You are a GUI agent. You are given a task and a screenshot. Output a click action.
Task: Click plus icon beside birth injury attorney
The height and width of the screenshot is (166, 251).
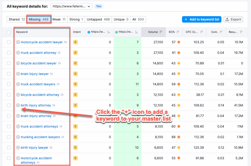click(18, 105)
